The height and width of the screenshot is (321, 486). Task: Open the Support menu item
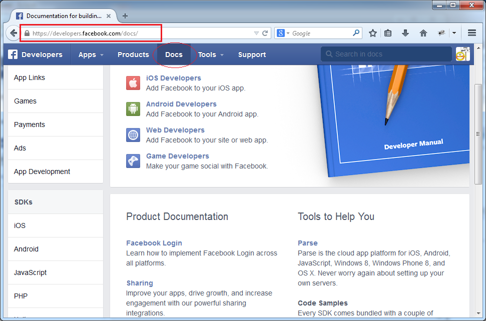(x=252, y=54)
